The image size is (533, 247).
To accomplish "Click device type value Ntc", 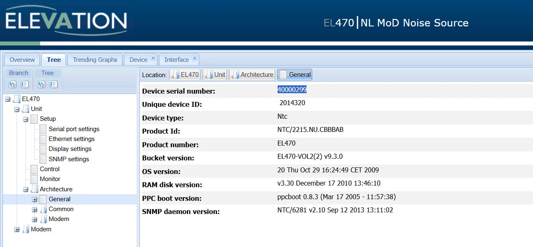I will [283, 117].
